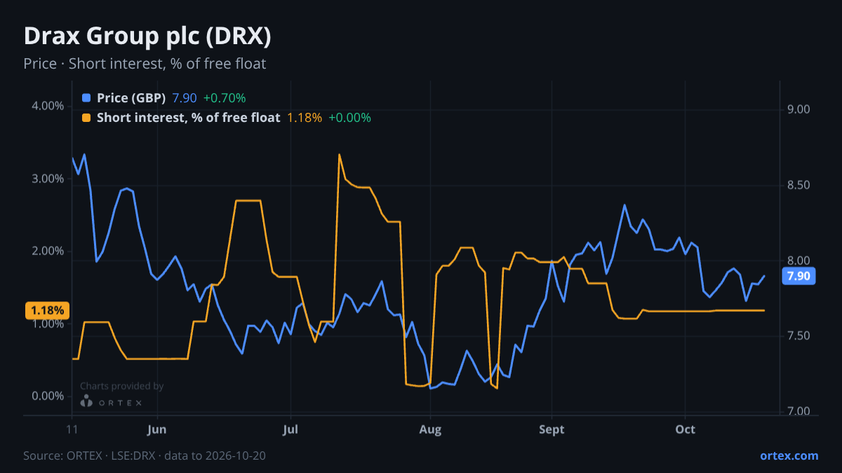Click the 0.00% left axis label
The height and width of the screenshot is (473, 842).
(48, 396)
